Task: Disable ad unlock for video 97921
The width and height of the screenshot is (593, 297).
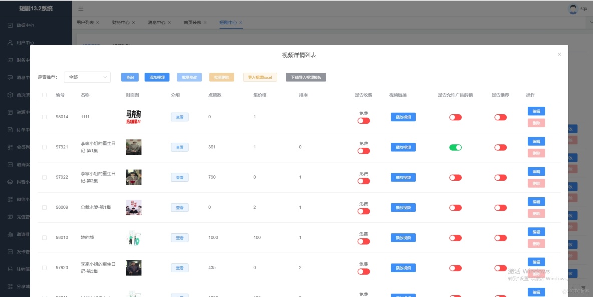Action: point(455,147)
